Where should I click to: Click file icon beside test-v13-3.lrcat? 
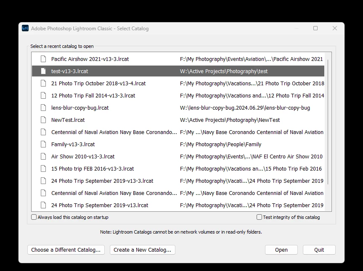pos(43,71)
